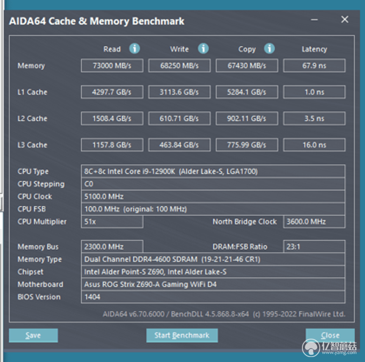Select L3 Cache write 463.84 GB/s

tap(179, 145)
